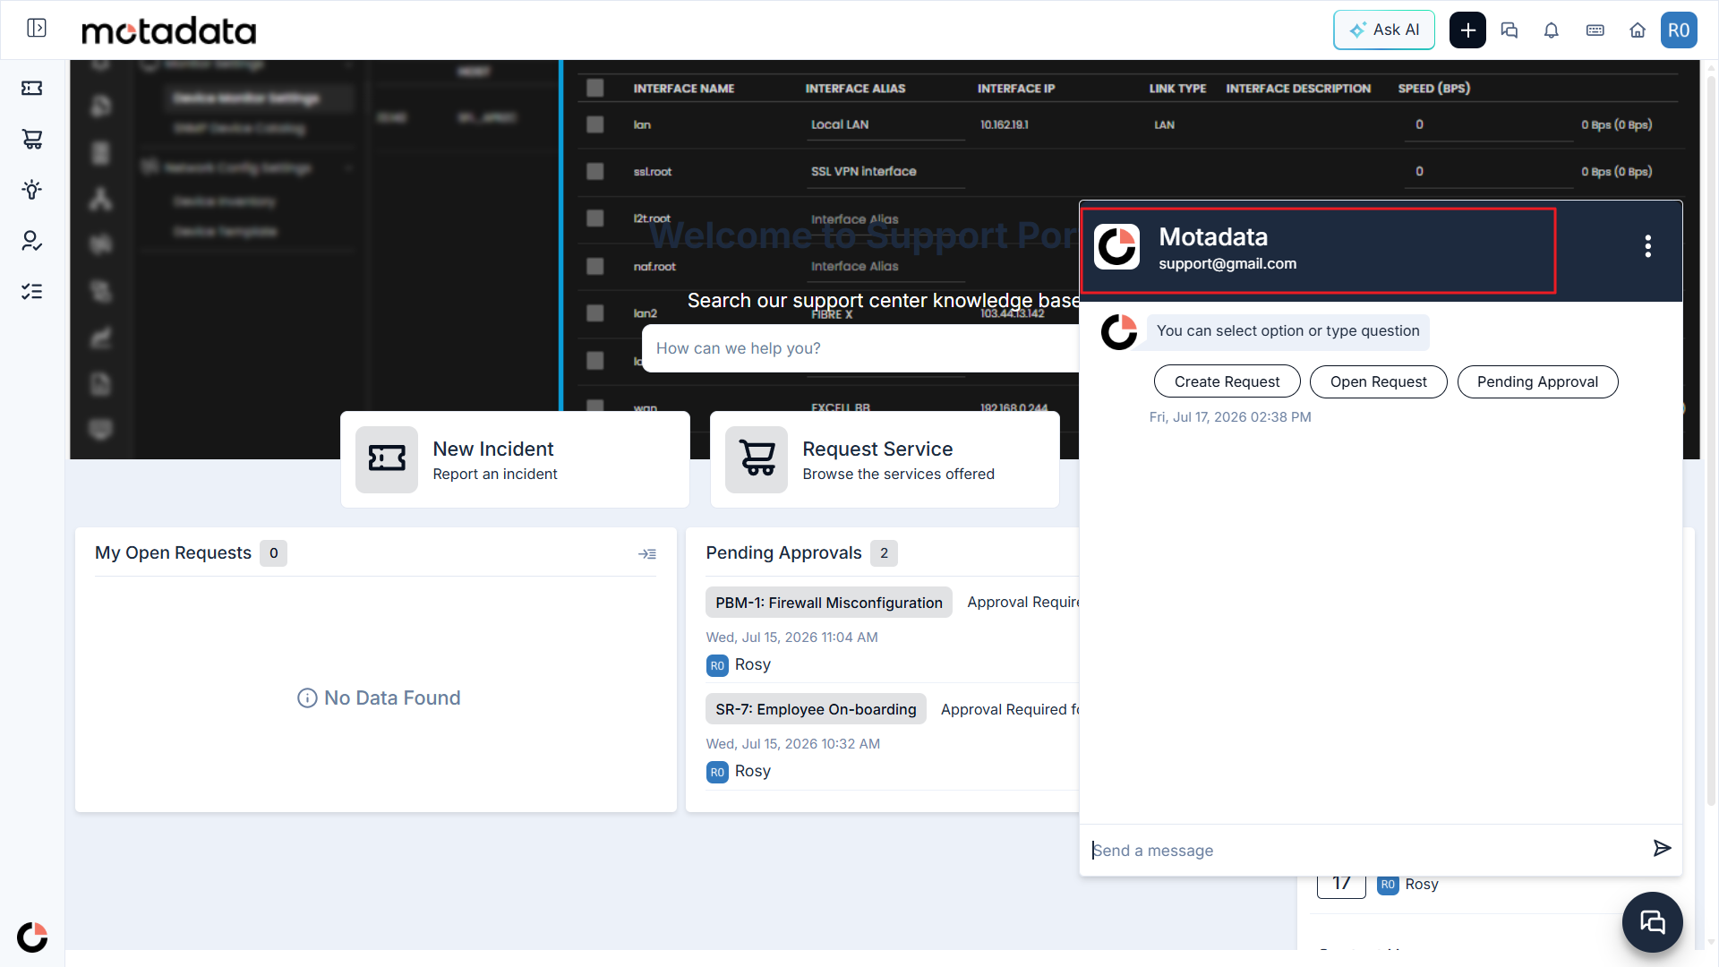Open the service catalog cart icon in sidebar
Screen dimensions: 1719x967
point(32,139)
